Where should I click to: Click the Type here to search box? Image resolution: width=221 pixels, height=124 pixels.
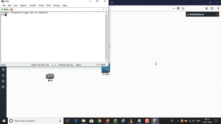pyautogui.click(x=36, y=121)
